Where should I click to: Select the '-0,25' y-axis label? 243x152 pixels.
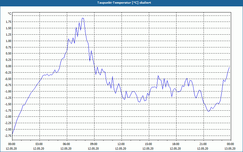pos(8,73)
